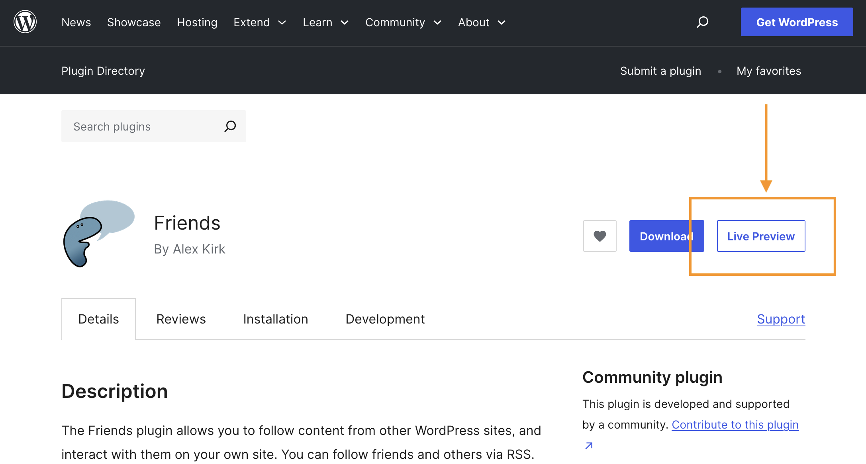Click the author name Alex Kirk

[x=199, y=249]
